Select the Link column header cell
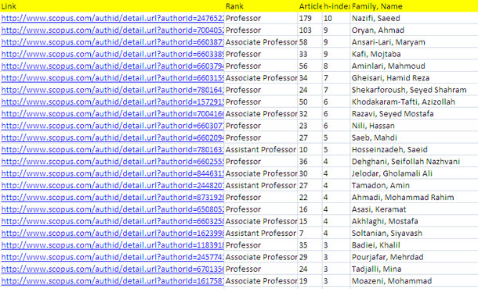 point(112,6)
